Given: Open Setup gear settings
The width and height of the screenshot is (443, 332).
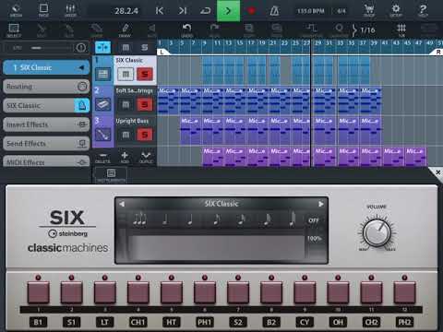Looking at the screenshot, I should point(396,10).
